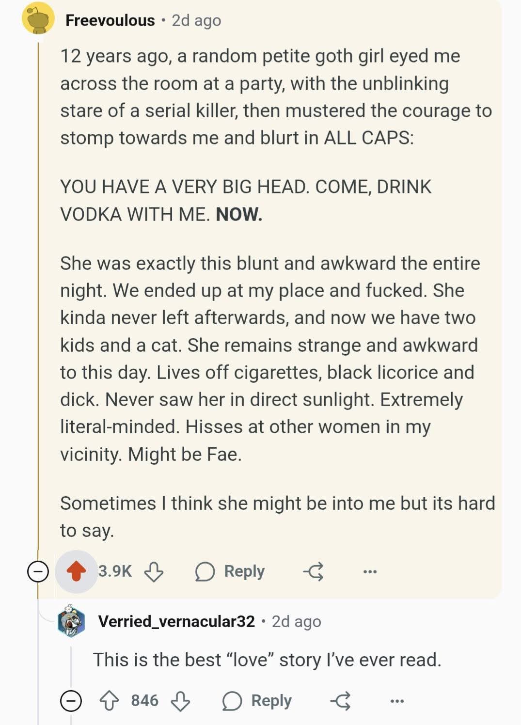
Task: Click the Reply speech bubble icon under Freevoulous
Action: pos(205,572)
